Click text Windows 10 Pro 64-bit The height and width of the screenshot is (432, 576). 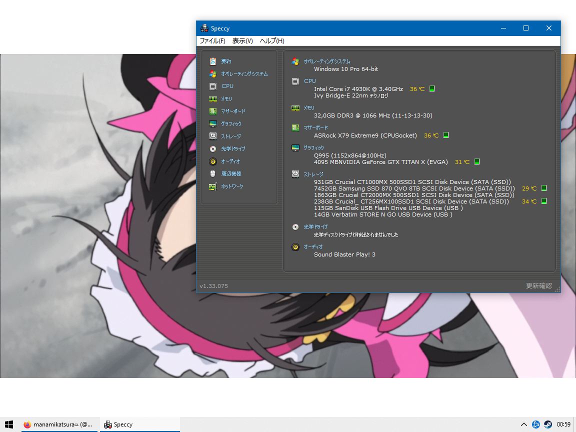point(345,69)
